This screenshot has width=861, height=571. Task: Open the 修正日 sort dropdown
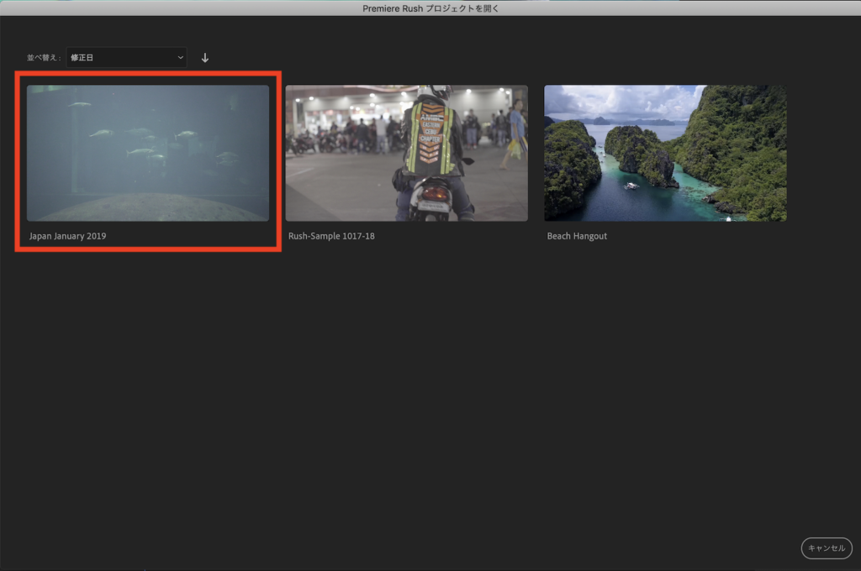coord(126,58)
